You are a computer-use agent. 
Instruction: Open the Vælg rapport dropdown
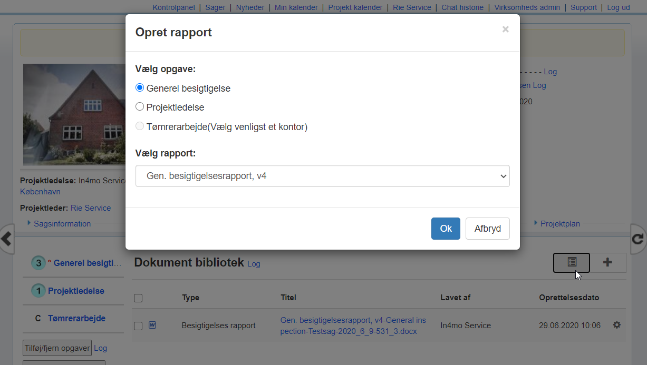322,176
